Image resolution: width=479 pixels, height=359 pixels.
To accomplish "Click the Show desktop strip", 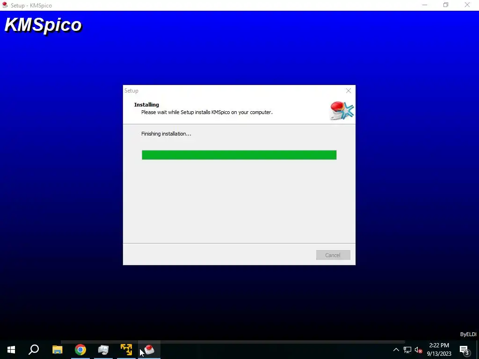I will coord(478,350).
